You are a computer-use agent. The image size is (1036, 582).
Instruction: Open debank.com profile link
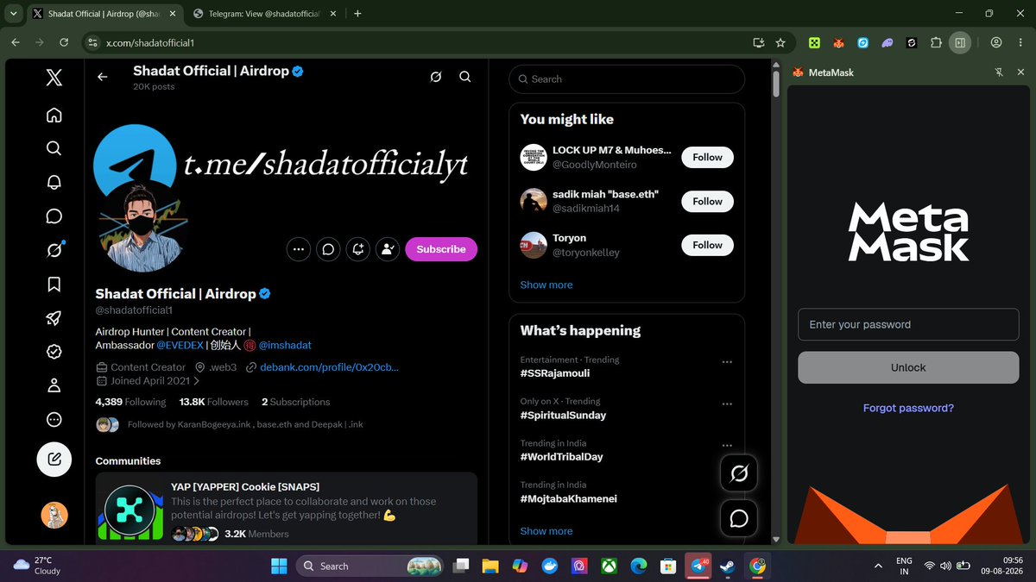coord(329,367)
